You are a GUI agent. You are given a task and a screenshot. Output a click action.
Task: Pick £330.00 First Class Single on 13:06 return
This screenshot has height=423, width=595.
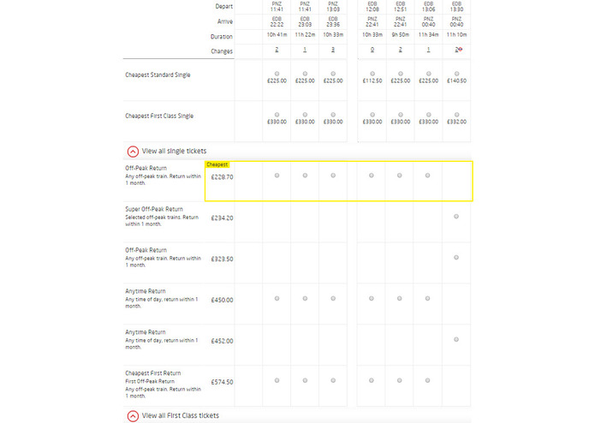coord(428,115)
